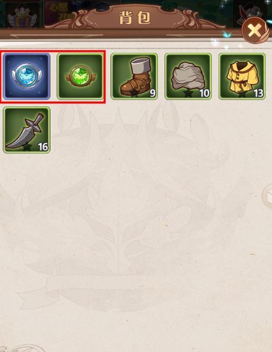
Task: Click the quantity 10 on the turban
Action: tap(204, 93)
